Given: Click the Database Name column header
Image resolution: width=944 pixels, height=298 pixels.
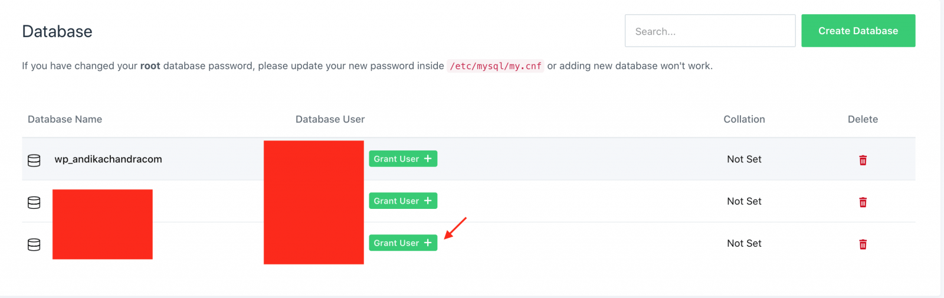Looking at the screenshot, I should [x=65, y=119].
